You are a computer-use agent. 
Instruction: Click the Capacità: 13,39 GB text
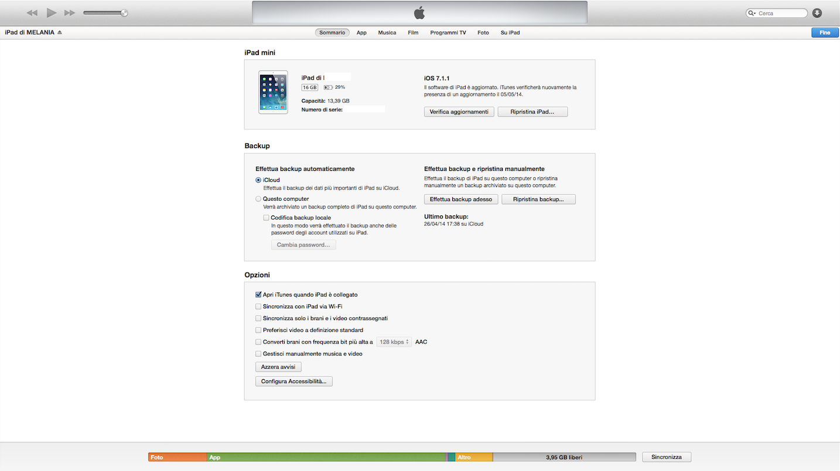click(x=325, y=101)
